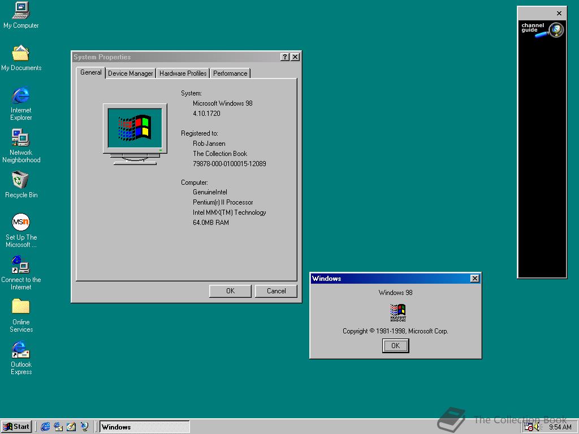579x434 pixels.
Task: Launch Internet Explorer from Quick Launch
Action: tap(45, 427)
